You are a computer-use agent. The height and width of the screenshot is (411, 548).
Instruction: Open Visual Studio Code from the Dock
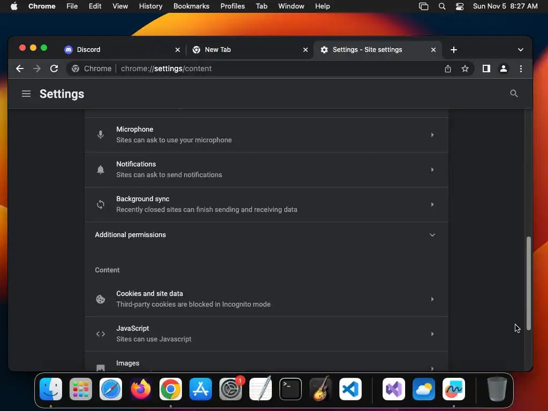350,389
